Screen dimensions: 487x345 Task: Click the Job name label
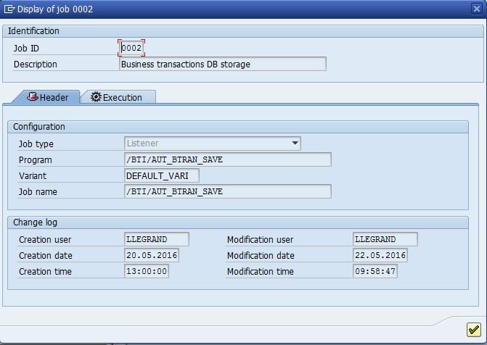click(x=38, y=192)
